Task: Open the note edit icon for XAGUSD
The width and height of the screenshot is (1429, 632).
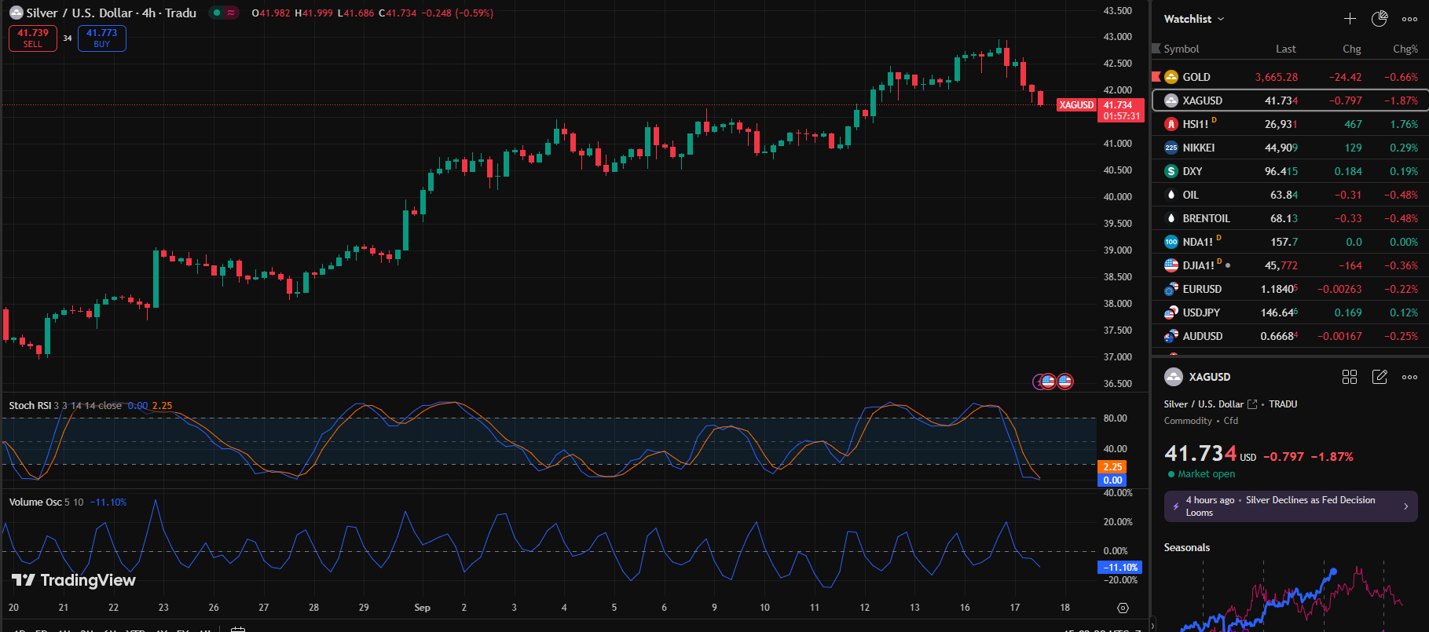Action: [x=1380, y=377]
